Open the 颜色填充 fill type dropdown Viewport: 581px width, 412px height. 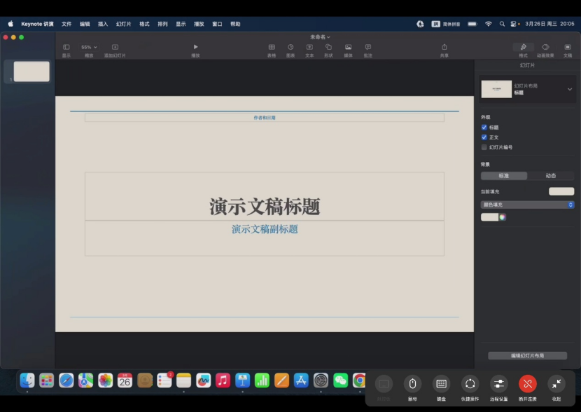coord(527,205)
